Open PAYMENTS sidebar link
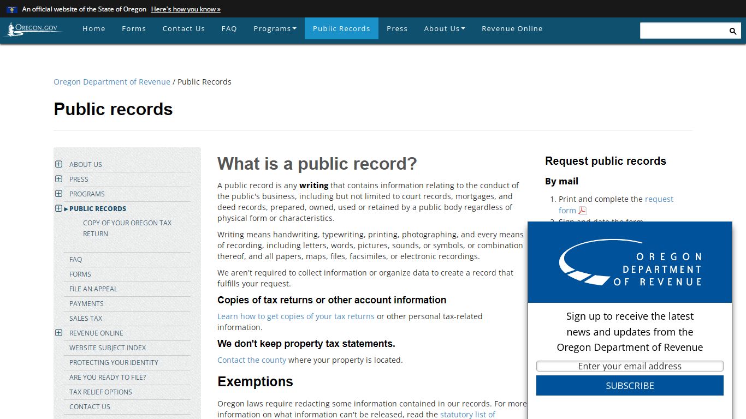This screenshot has width=746, height=419. tap(86, 303)
